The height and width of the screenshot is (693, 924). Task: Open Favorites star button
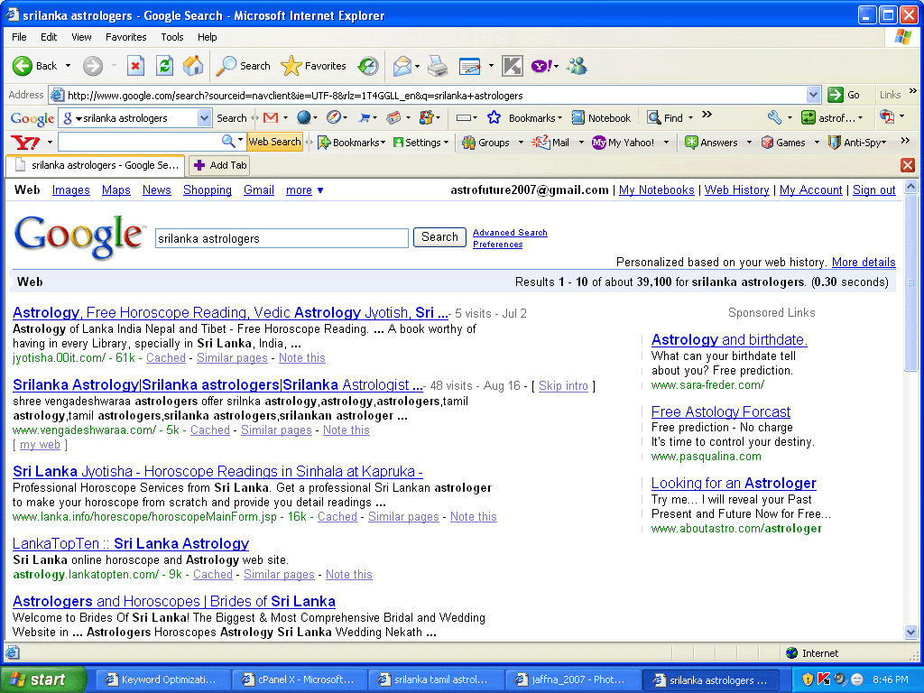point(313,66)
